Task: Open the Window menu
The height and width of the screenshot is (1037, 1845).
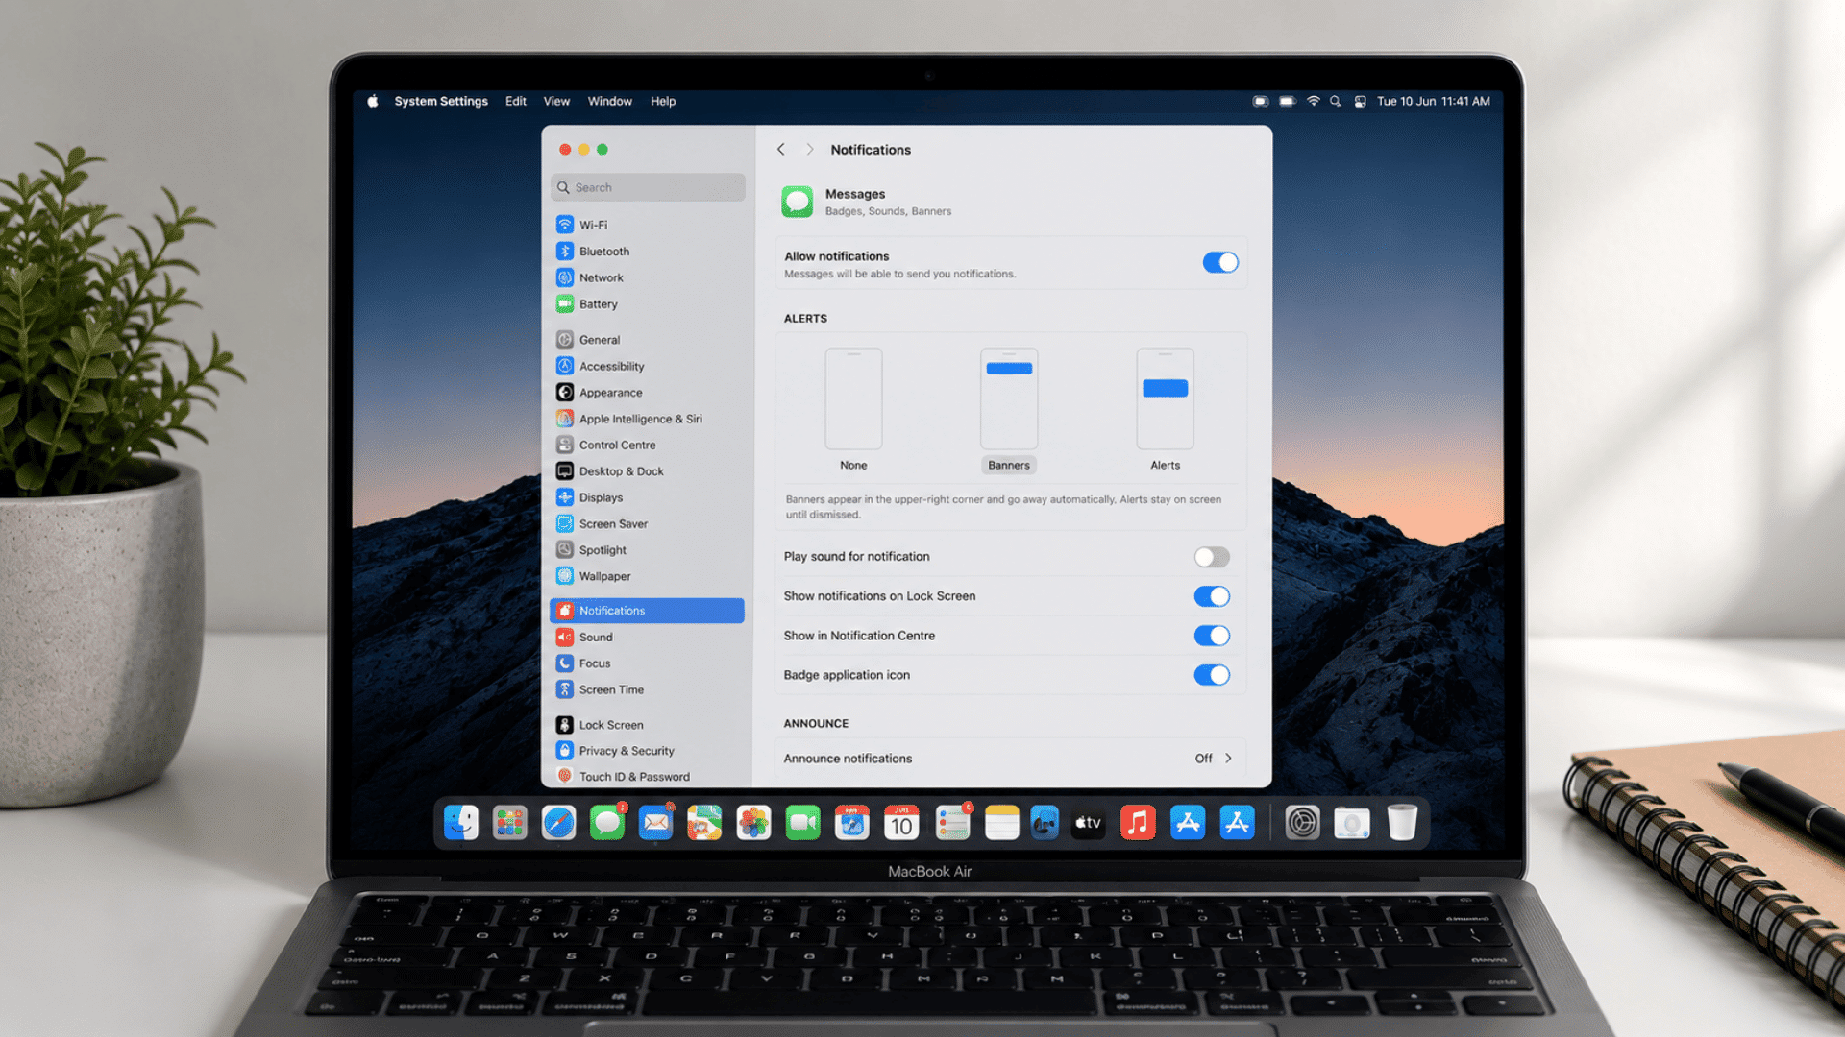Action: [x=610, y=101]
